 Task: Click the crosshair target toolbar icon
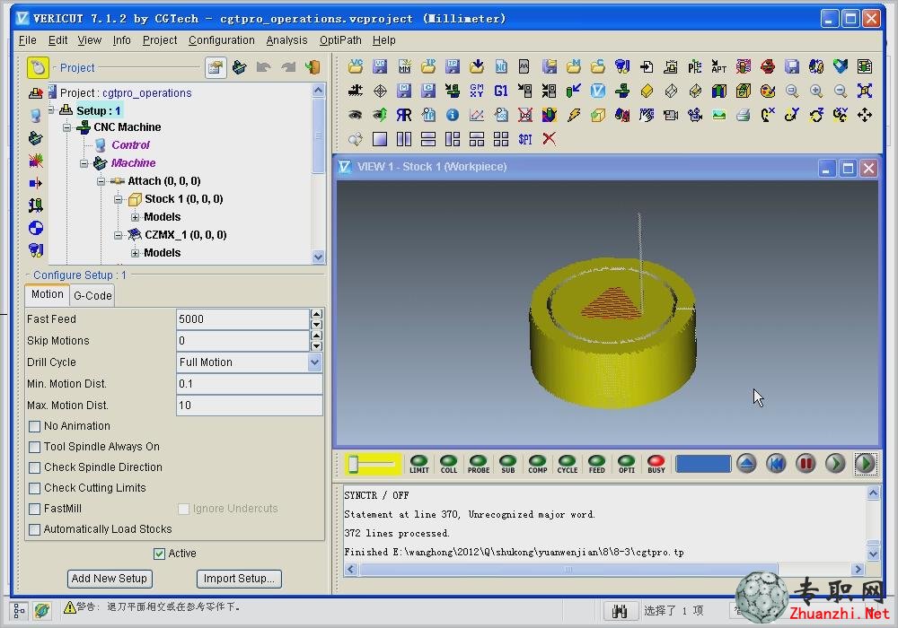(380, 91)
